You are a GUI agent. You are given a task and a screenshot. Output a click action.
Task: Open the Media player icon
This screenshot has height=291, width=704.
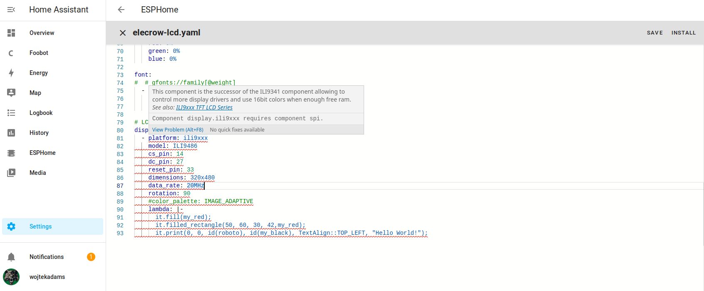11,173
